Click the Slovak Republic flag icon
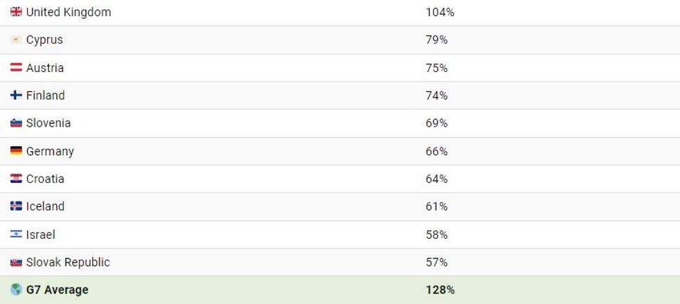 [16, 262]
